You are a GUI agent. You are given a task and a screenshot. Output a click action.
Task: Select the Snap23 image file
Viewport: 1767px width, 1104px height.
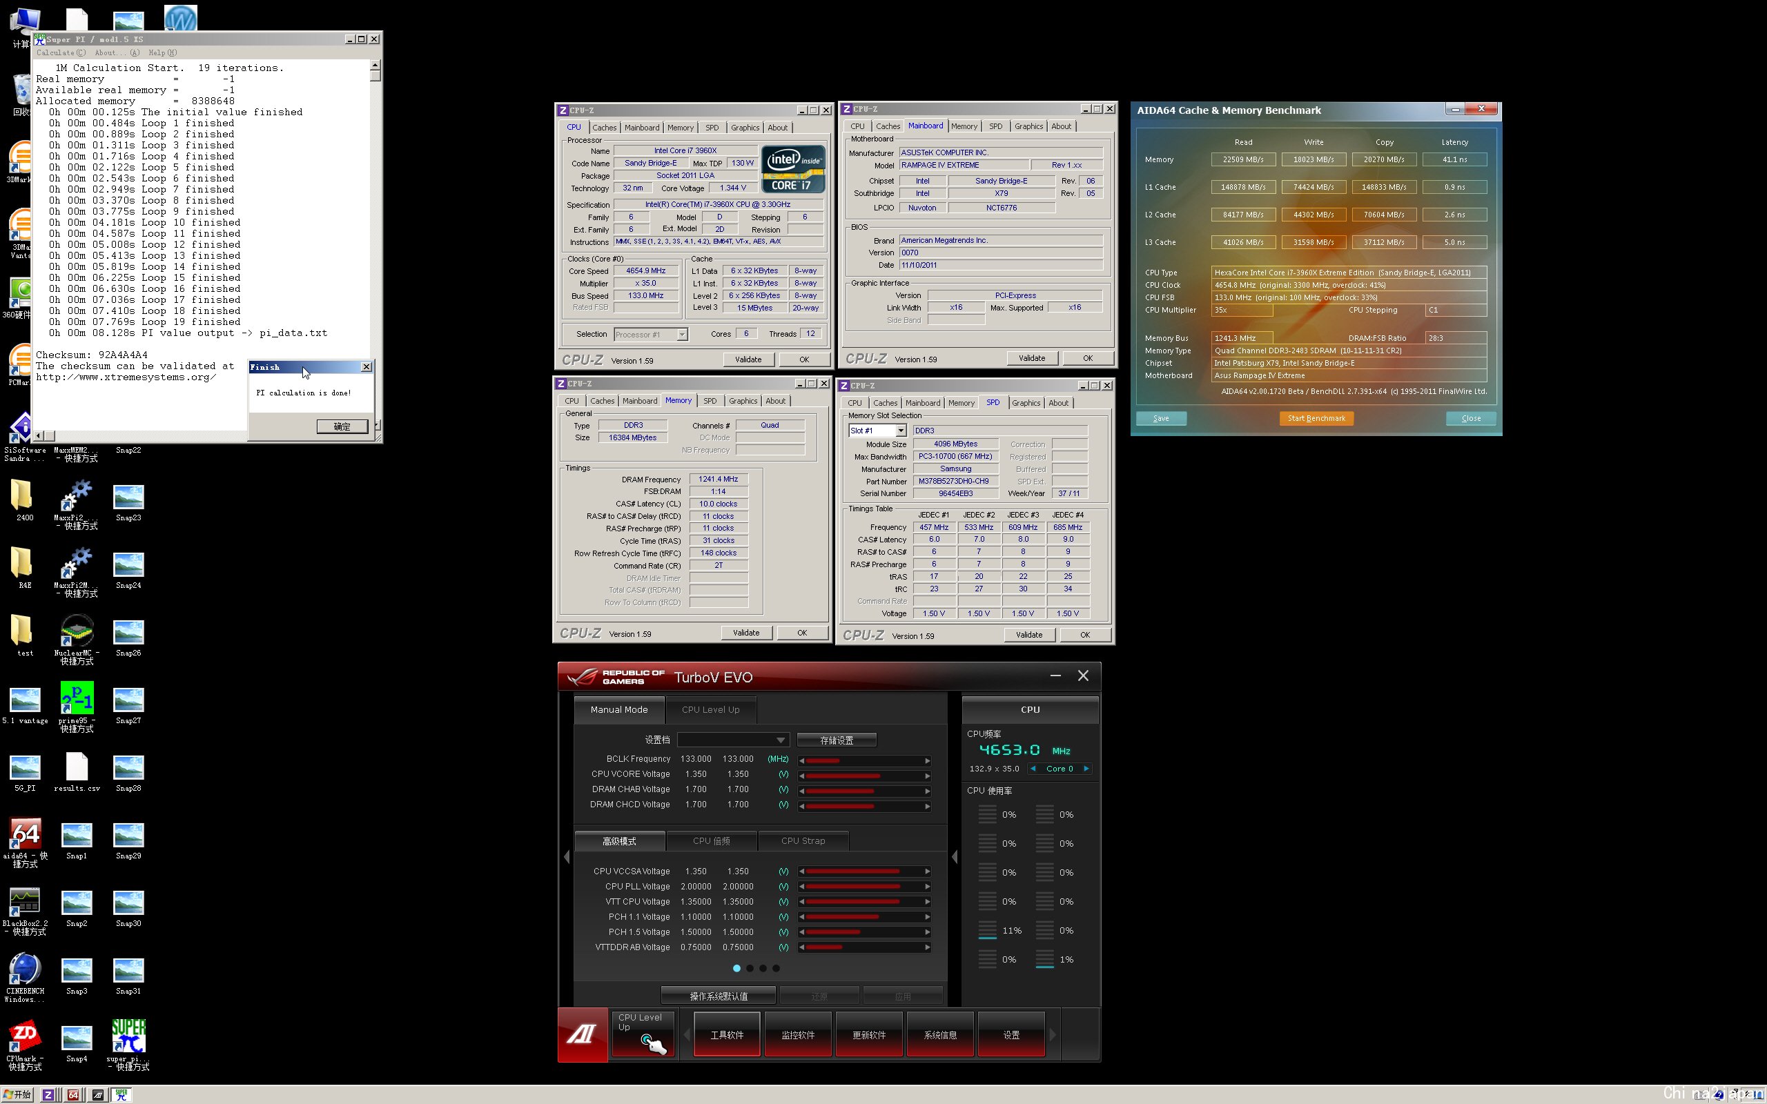click(x=128, y=502)
